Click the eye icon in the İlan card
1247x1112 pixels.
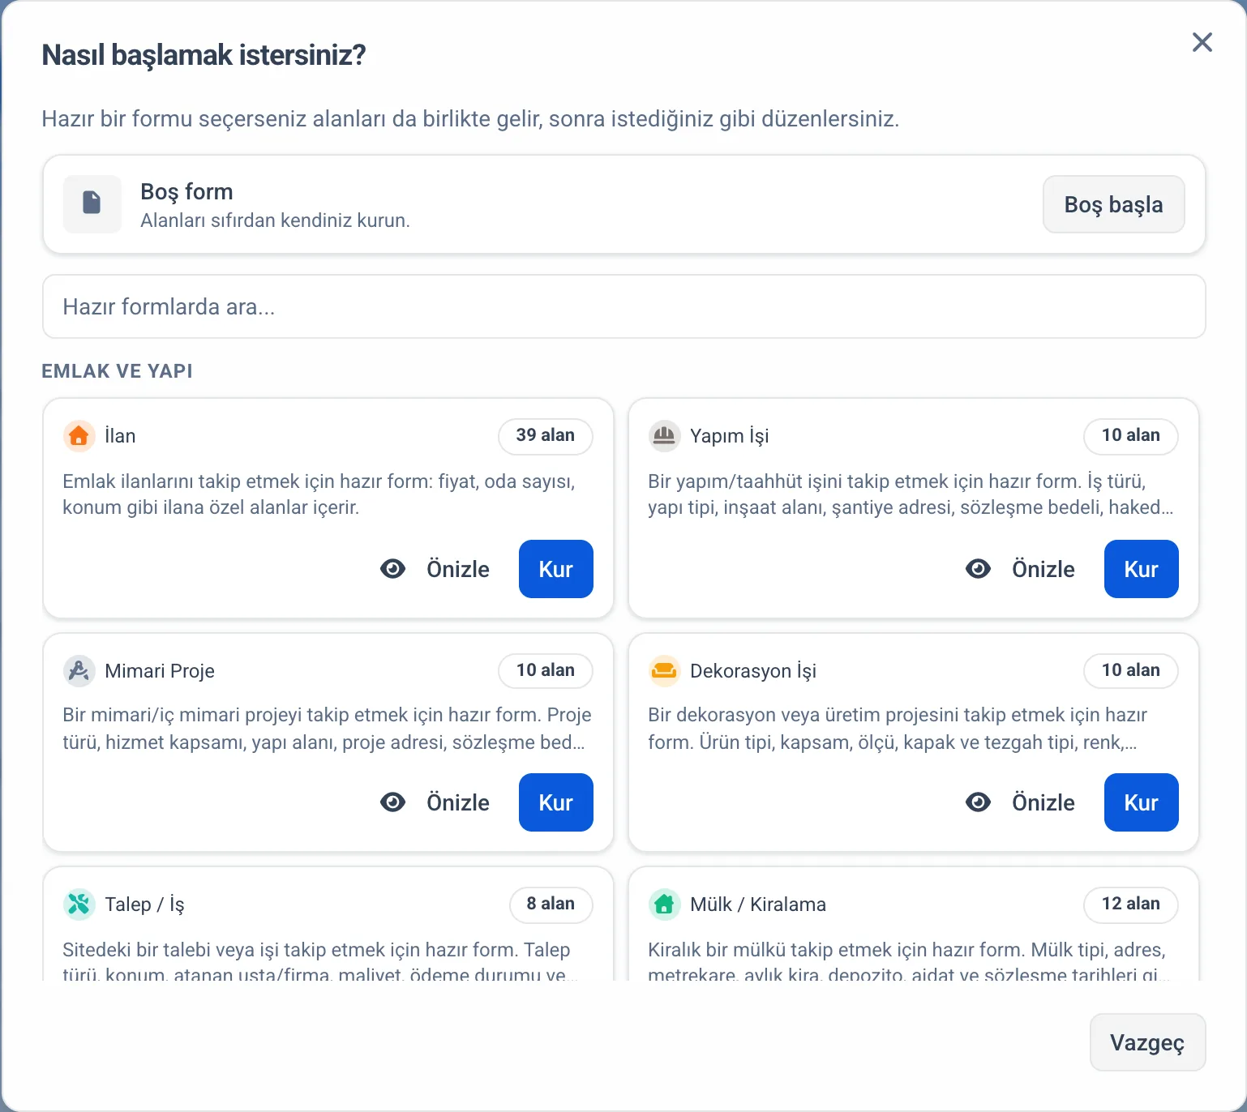click(x=393, y=569)
